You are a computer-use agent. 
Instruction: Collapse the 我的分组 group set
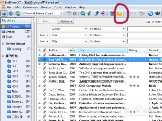(x=3, y=56)
